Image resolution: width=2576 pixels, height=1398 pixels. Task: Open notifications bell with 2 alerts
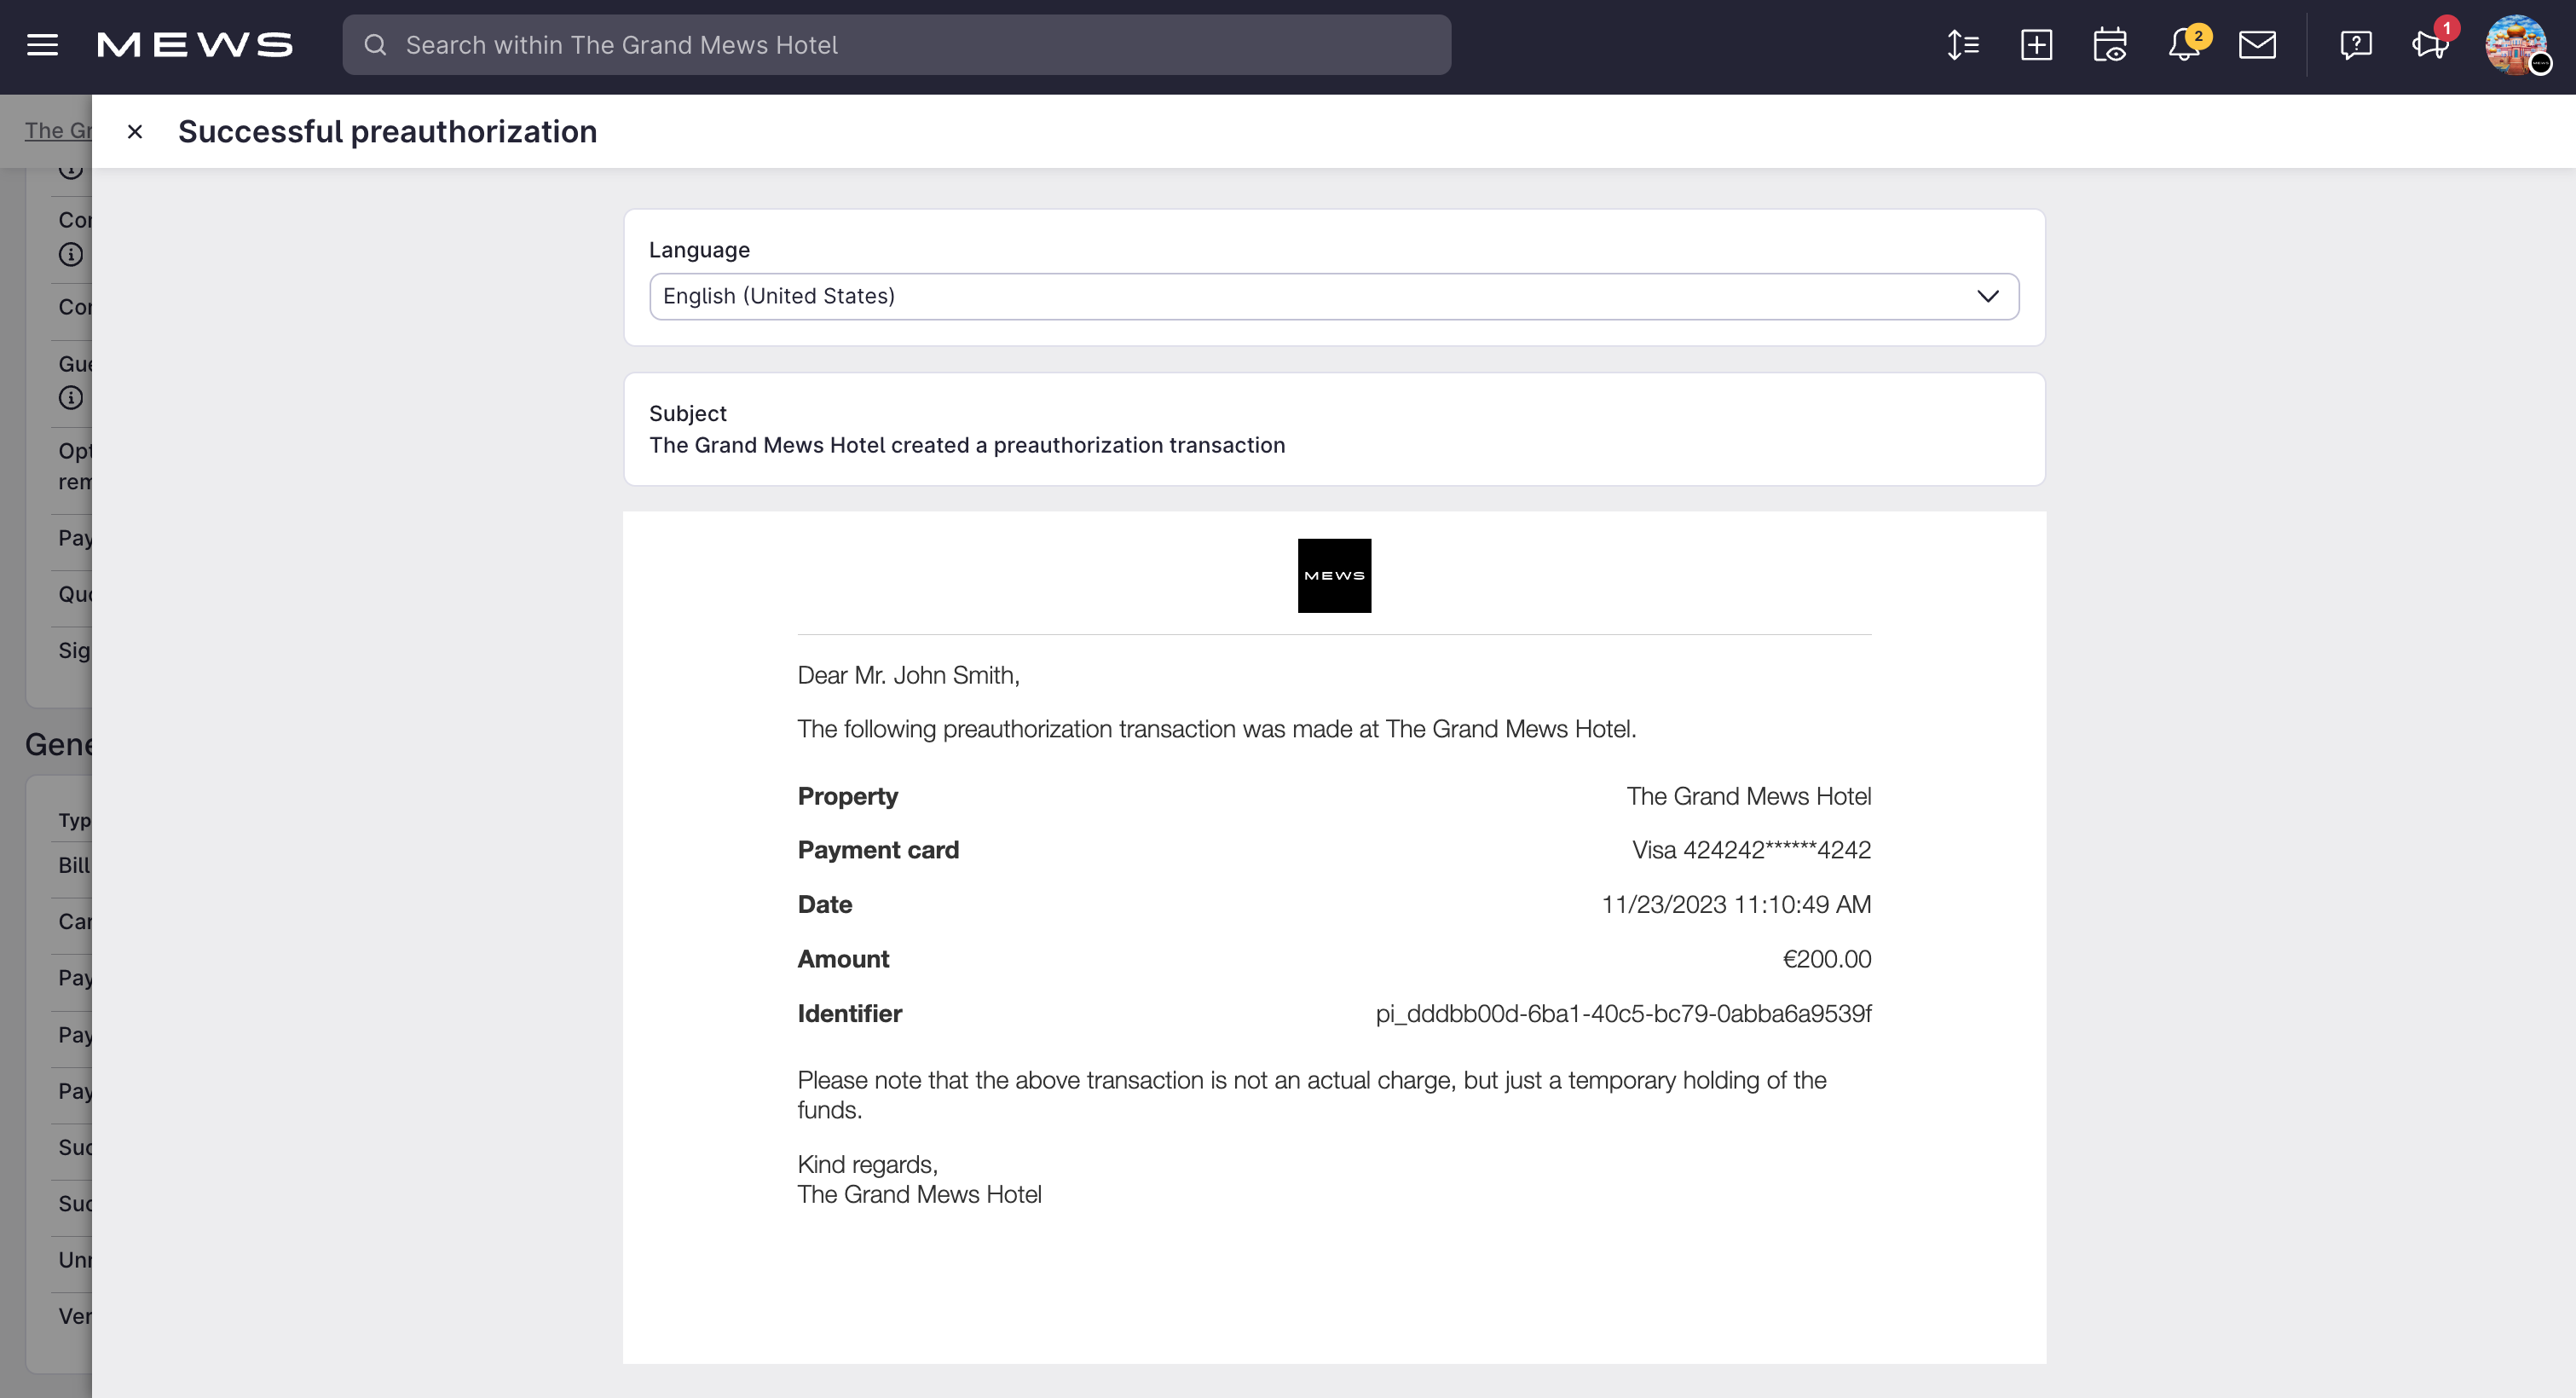point(2185,45)
